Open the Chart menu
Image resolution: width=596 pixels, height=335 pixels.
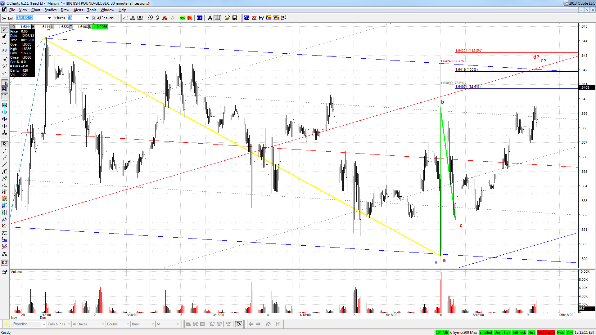pos(36,10)
